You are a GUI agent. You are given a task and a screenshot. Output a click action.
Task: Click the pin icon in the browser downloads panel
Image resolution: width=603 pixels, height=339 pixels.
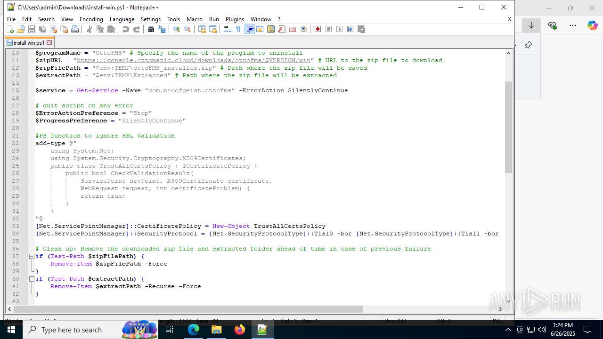(528, 45)
